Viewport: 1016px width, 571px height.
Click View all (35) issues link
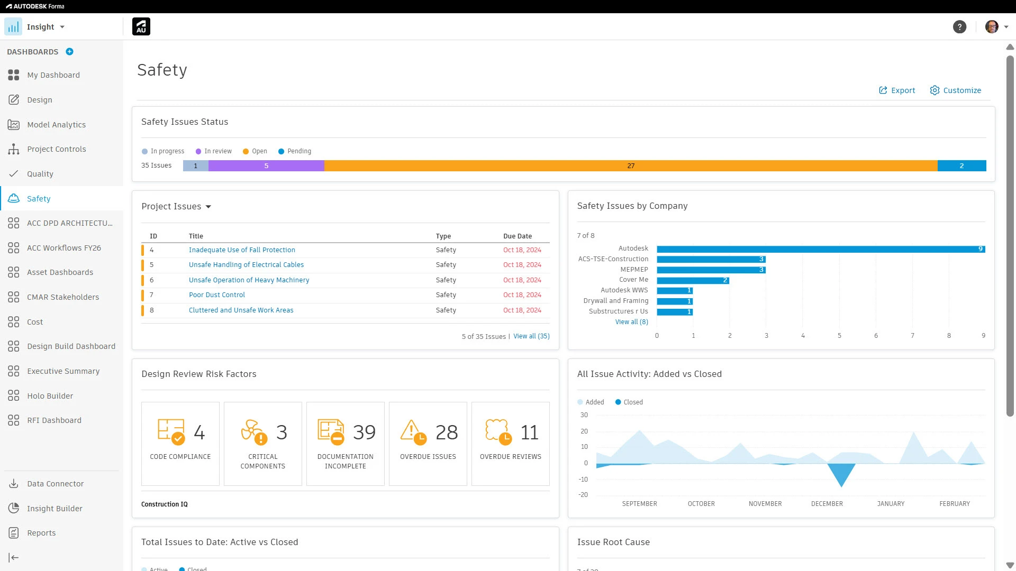[531, 336]
